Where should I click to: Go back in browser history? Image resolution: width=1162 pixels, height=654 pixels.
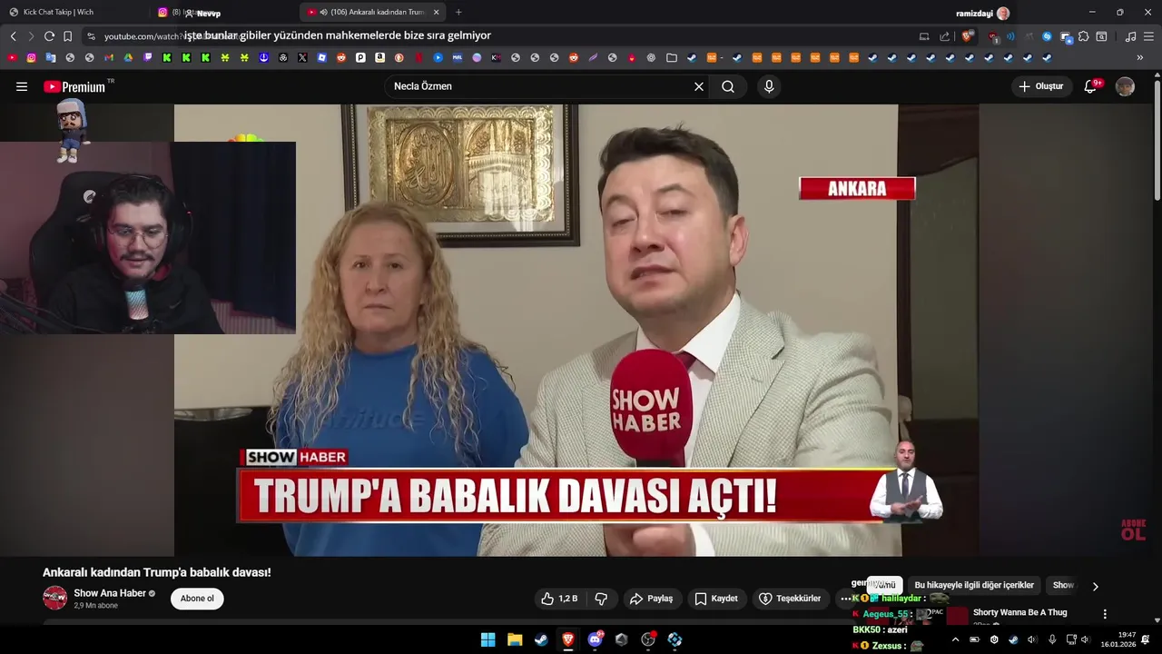click(x=13, y=36)
